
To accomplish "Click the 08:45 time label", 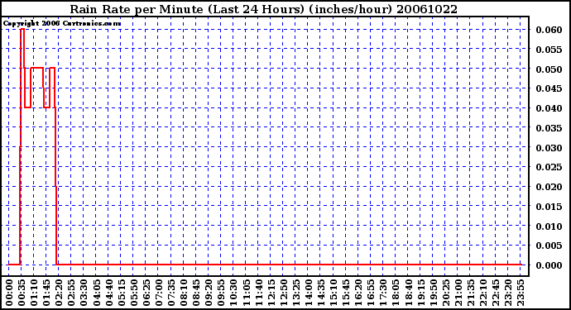I will point(196,293).
